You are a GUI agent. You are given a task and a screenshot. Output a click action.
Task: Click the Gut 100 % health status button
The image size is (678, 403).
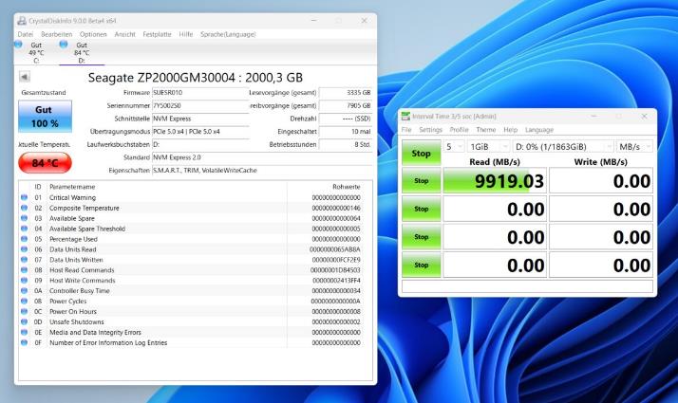[x=45, y=118]
